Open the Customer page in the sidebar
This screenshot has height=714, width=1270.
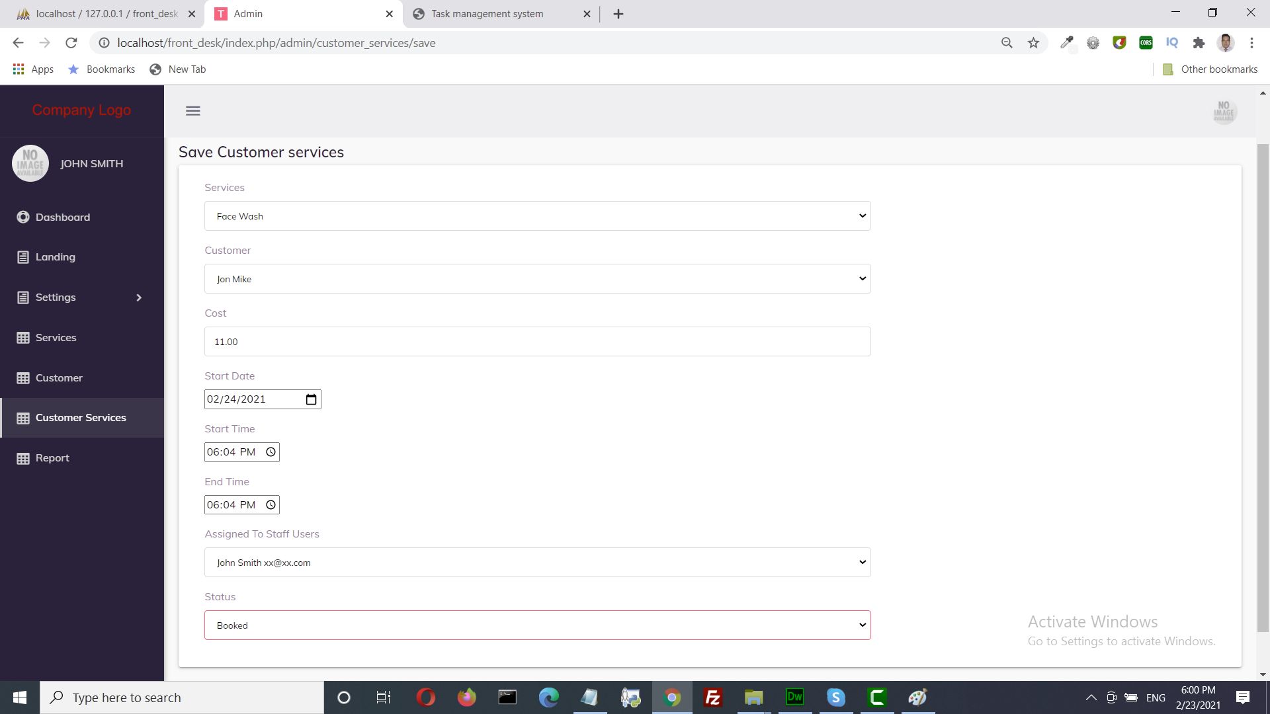click(x=59, y=378)
